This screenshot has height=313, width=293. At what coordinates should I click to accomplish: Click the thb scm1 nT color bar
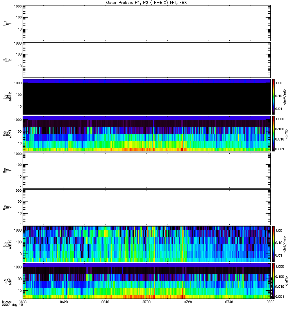click(274, 133)
